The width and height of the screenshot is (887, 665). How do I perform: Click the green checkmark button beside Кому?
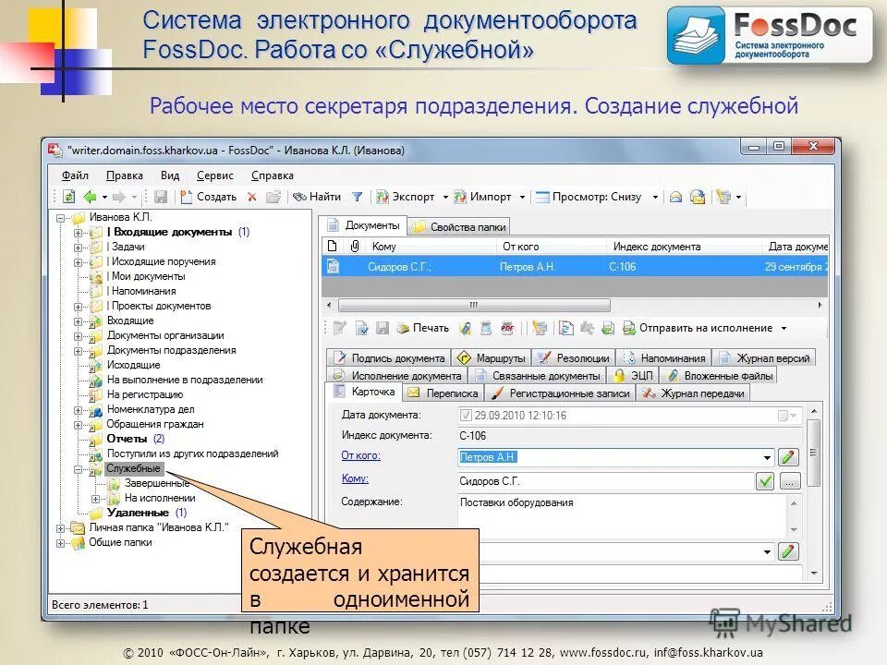765,481
